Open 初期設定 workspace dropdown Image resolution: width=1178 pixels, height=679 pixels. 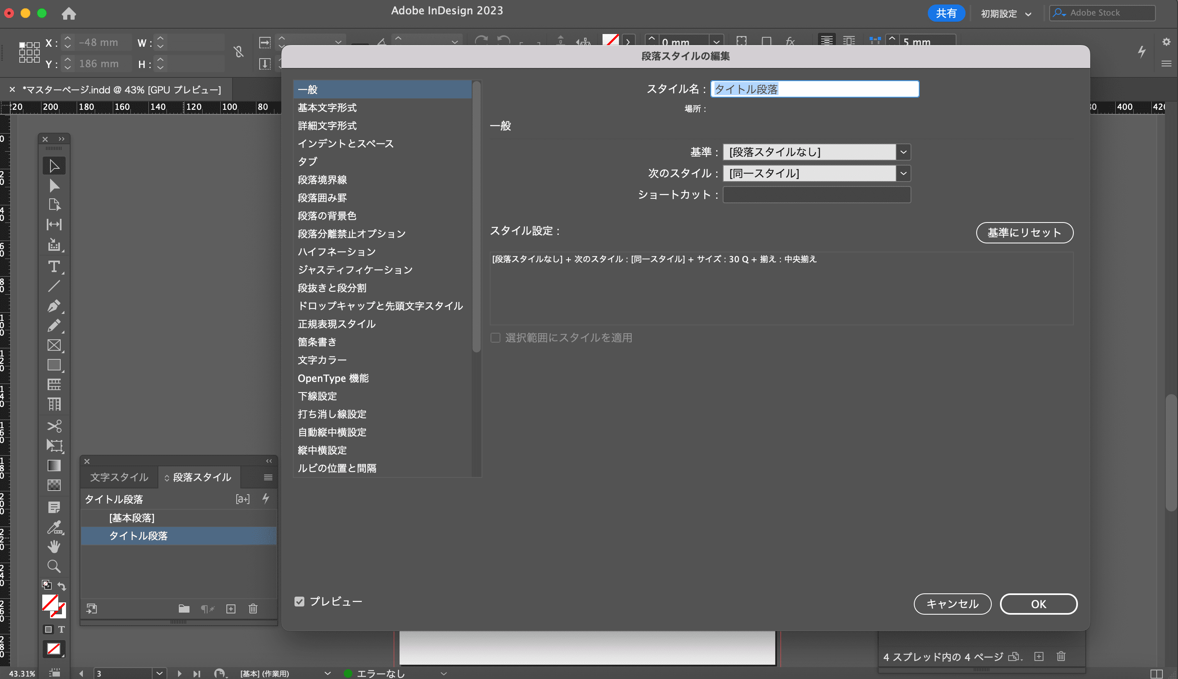1005,14
